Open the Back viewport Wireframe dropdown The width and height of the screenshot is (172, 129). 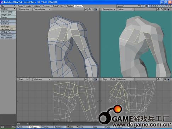[42, 79]
